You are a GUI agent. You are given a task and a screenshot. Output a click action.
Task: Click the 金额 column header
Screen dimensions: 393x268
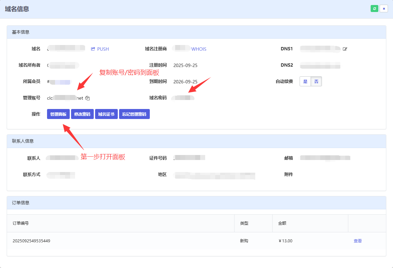[282, 223]
